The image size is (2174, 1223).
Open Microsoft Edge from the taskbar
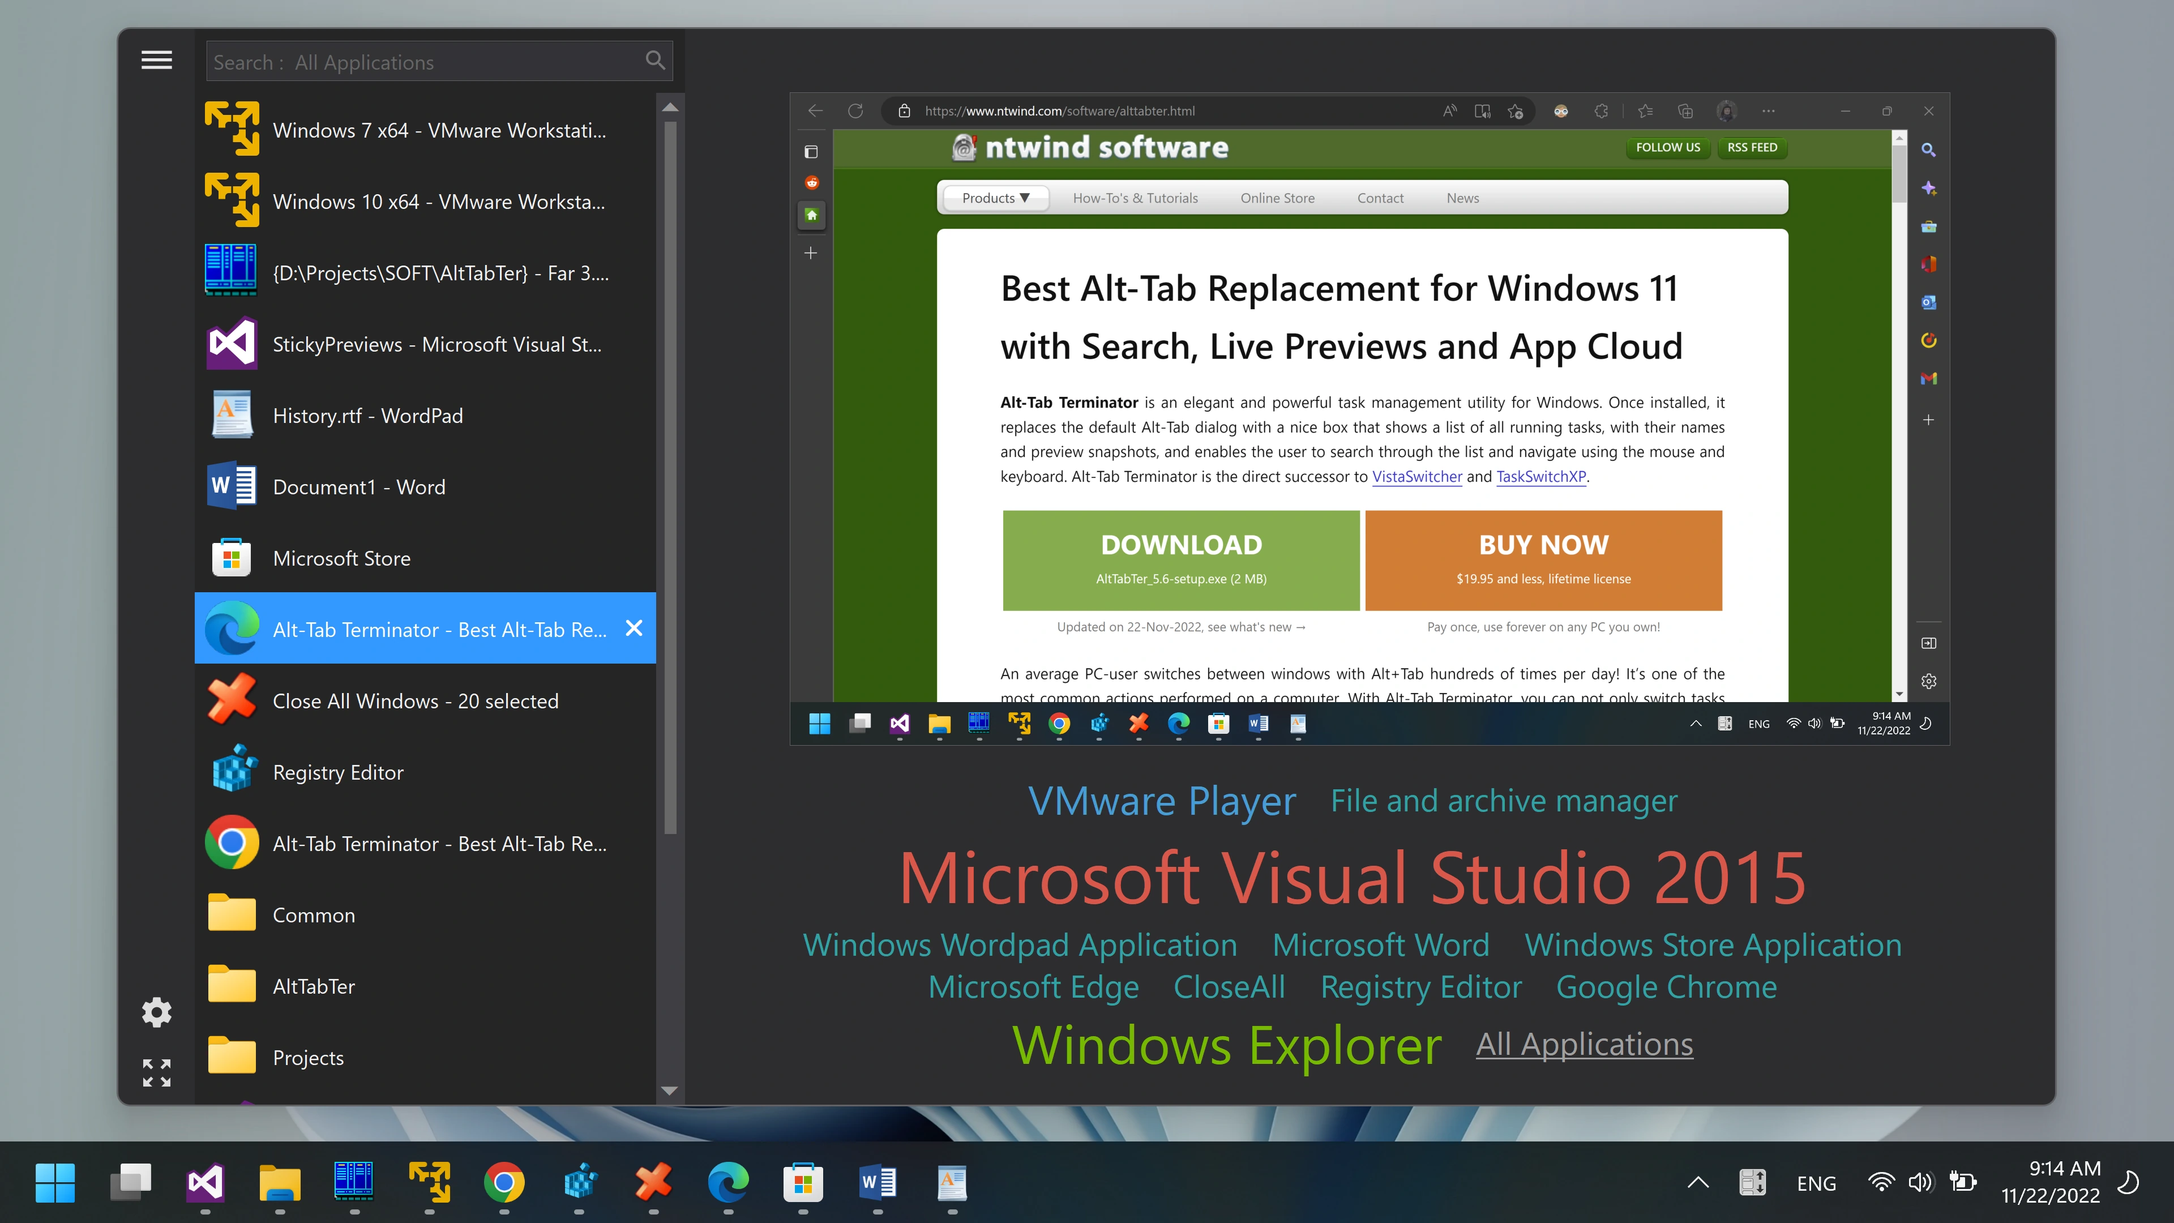[728, 1182]
